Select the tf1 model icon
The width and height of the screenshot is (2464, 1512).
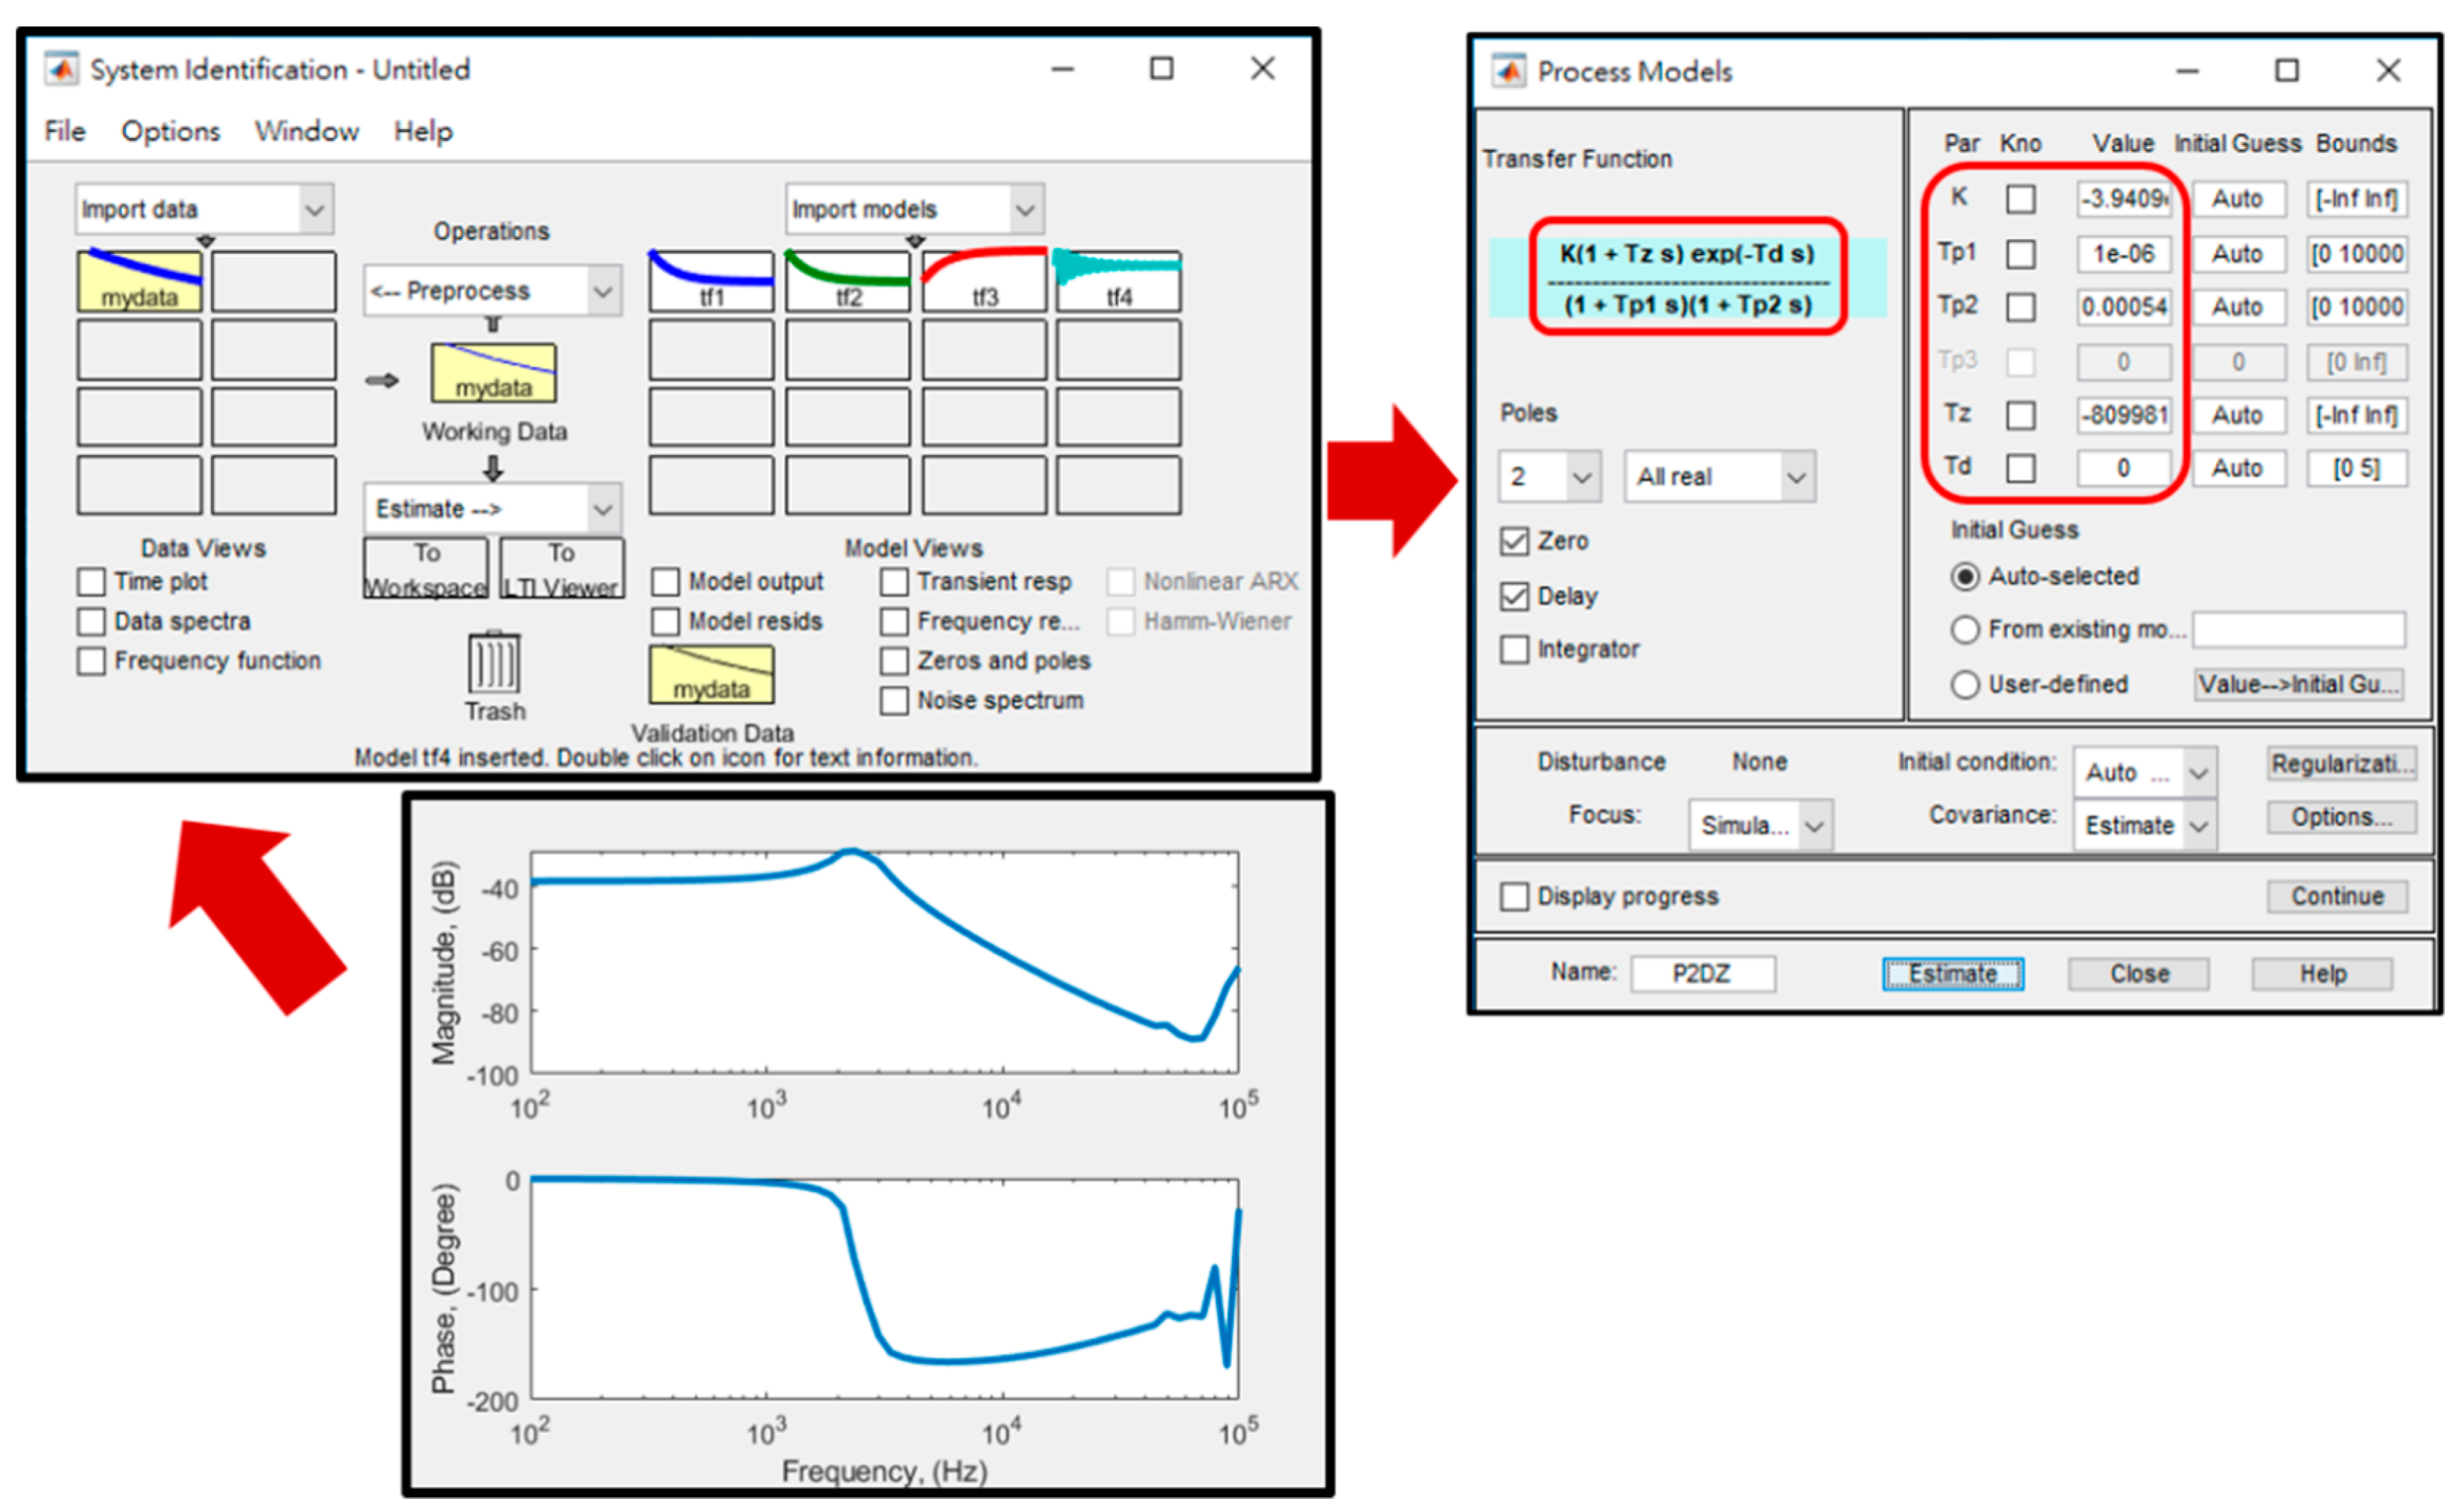[711, 281]
